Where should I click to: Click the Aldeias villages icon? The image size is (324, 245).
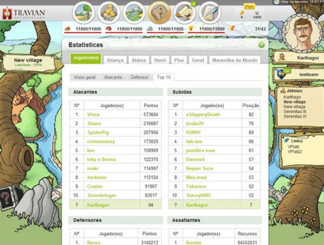[283, 90]
